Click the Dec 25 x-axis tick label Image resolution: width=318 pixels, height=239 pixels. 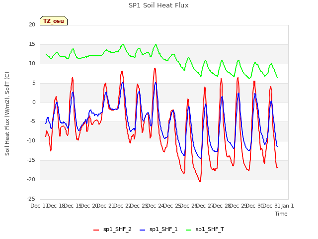point(172,206)
